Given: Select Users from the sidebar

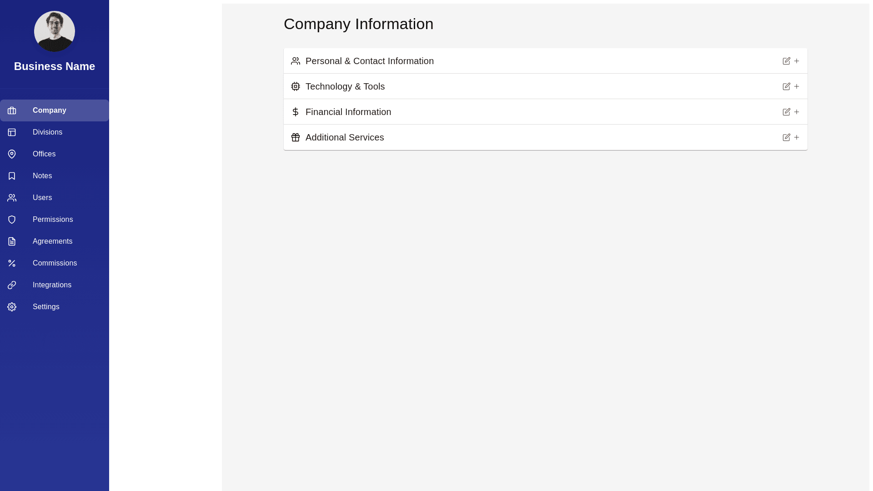Looking at the screenshot, I should coord(42,198).
